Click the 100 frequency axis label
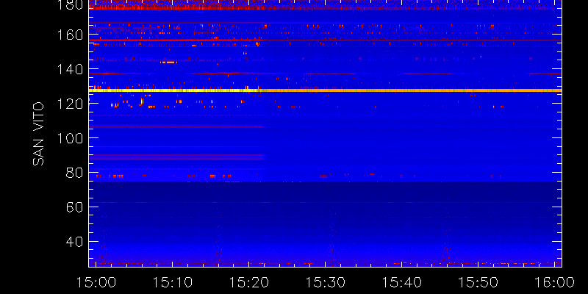The image size is (588, 294). coord(70,139)
